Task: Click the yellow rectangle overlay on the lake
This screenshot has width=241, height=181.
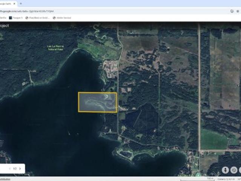Action: click(x=97, y=102)
